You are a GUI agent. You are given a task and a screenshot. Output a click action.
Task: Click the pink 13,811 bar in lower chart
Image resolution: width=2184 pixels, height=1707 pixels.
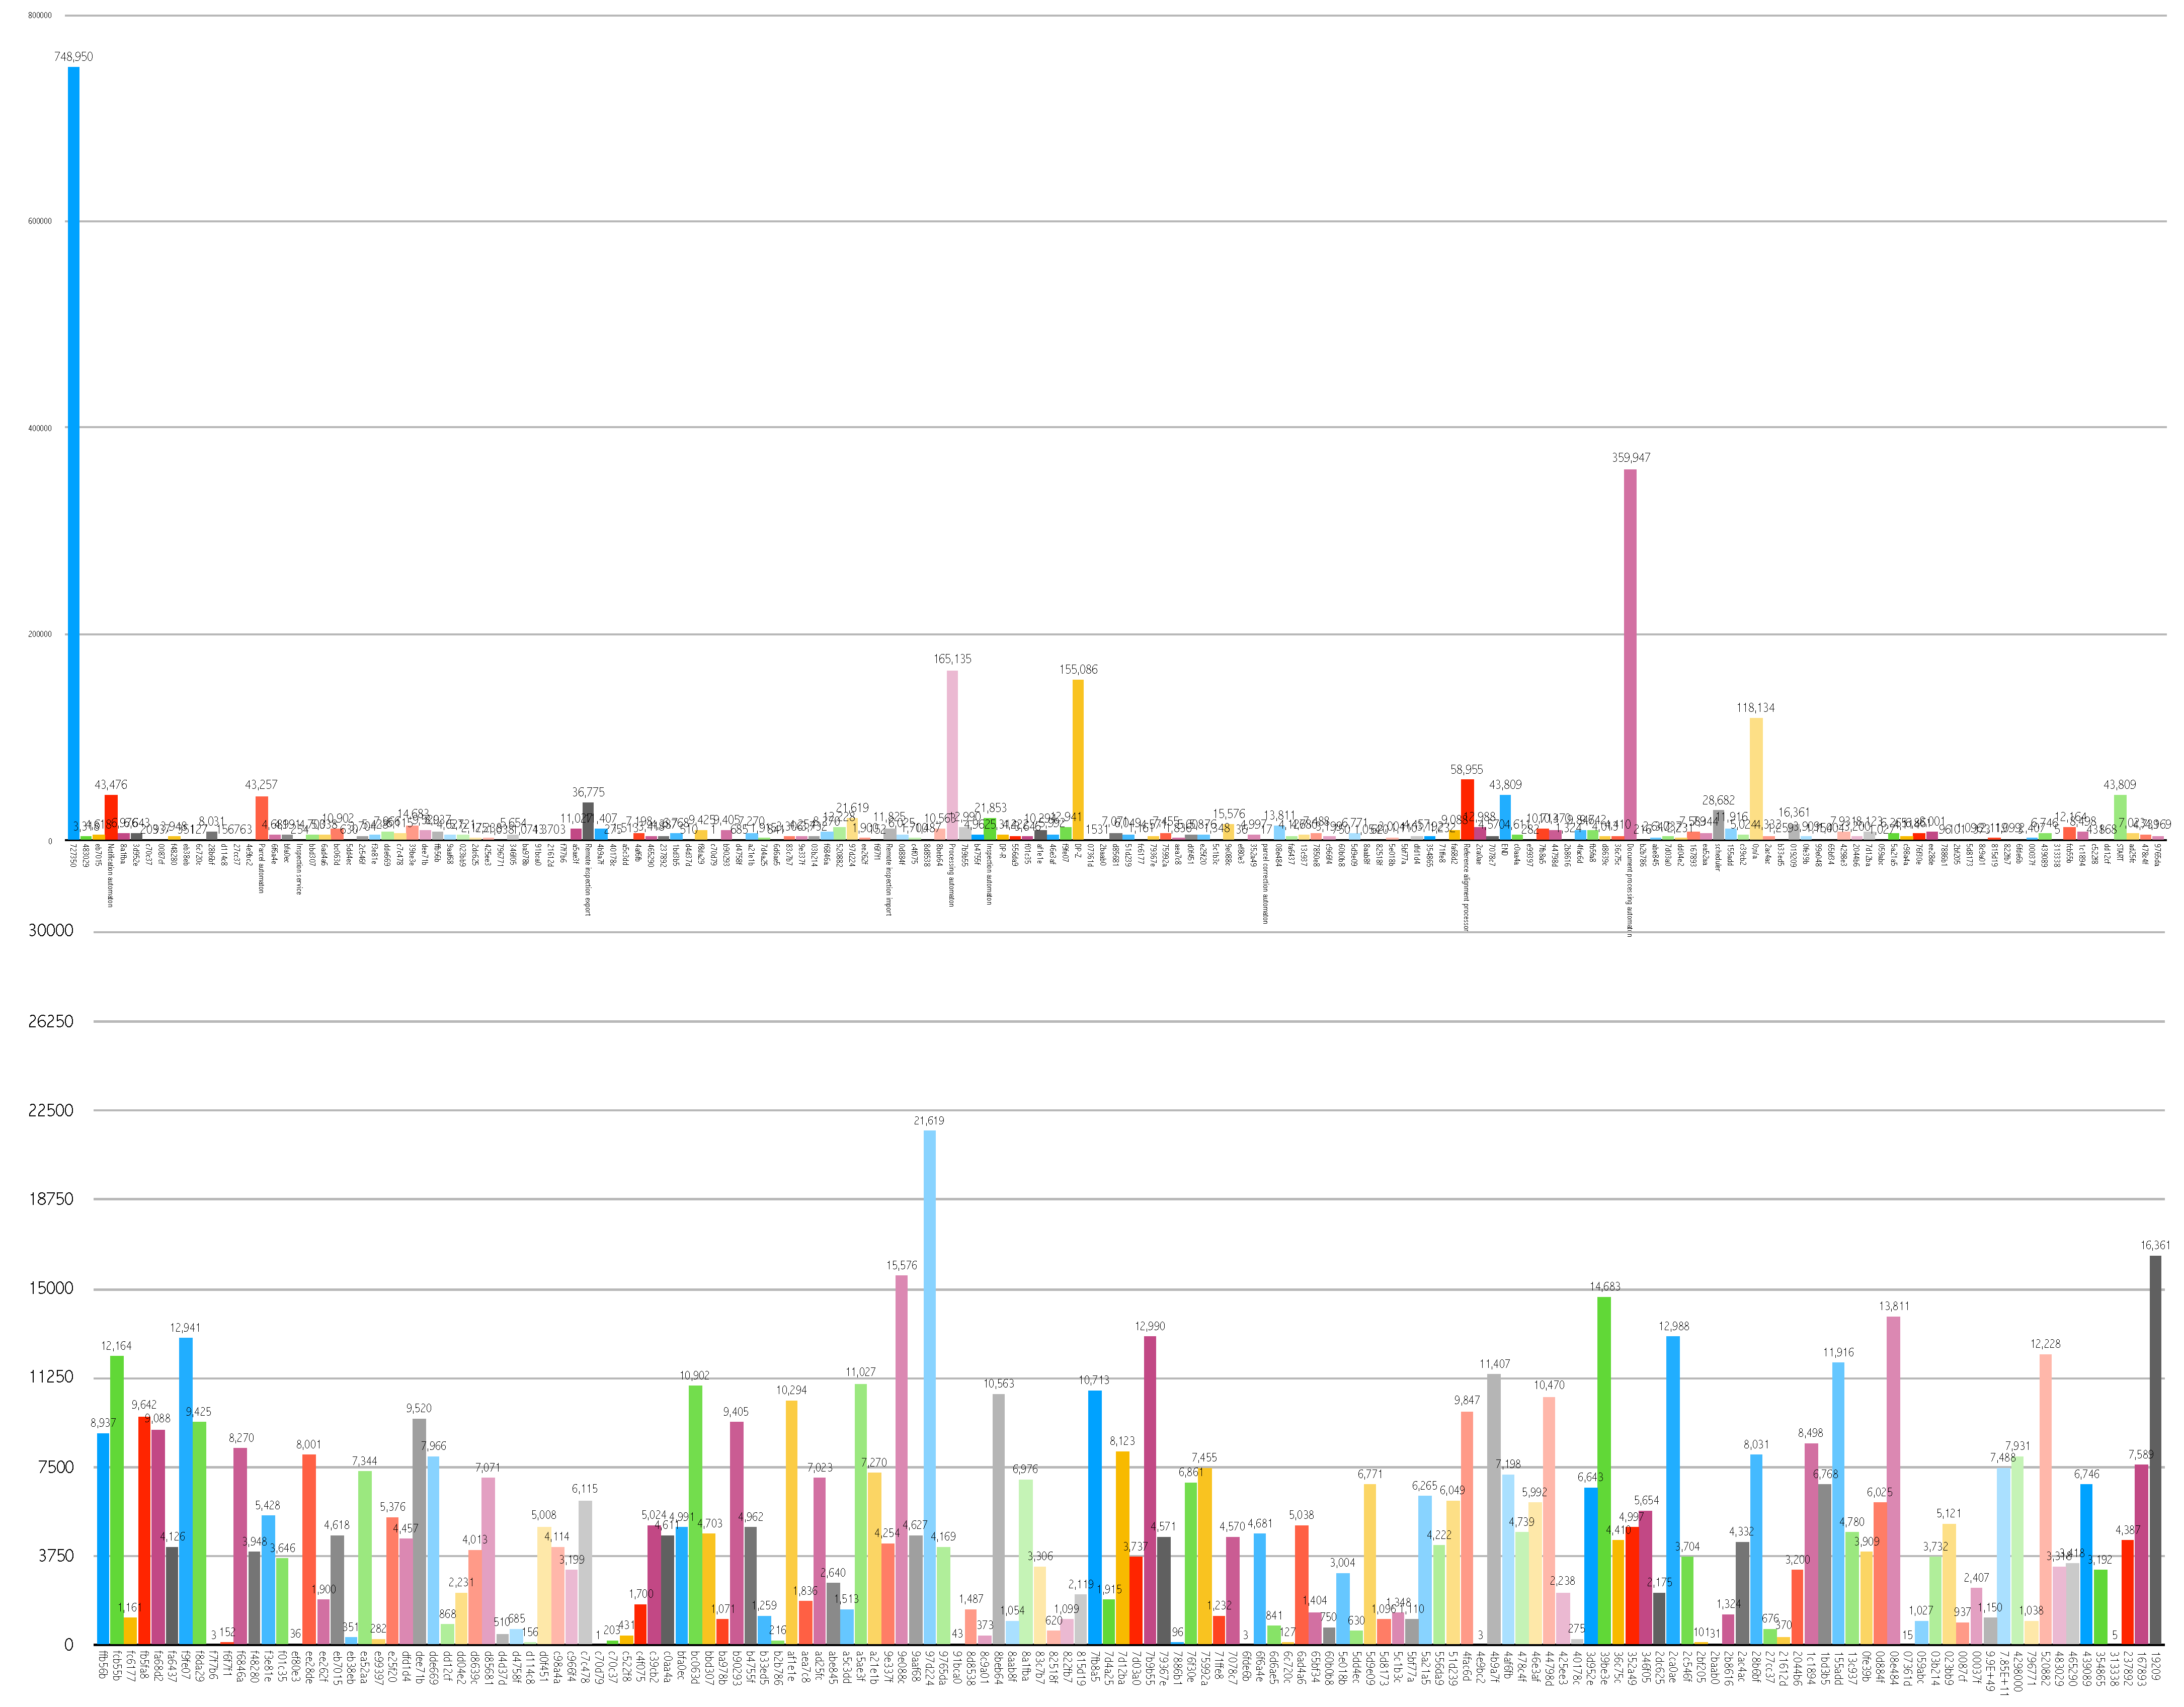[x=1893, y=1480]
